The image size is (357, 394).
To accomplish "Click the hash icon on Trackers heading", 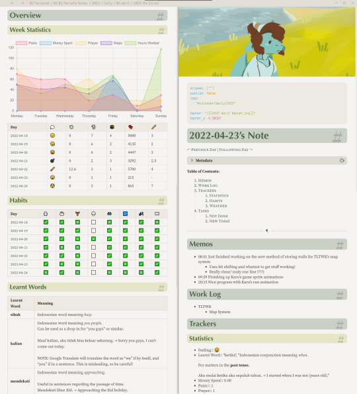I will (340, 324).
